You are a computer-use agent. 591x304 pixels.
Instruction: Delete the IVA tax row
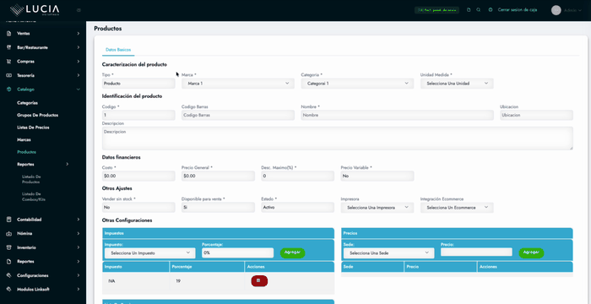pyautogui.click(x=259, y=281)
